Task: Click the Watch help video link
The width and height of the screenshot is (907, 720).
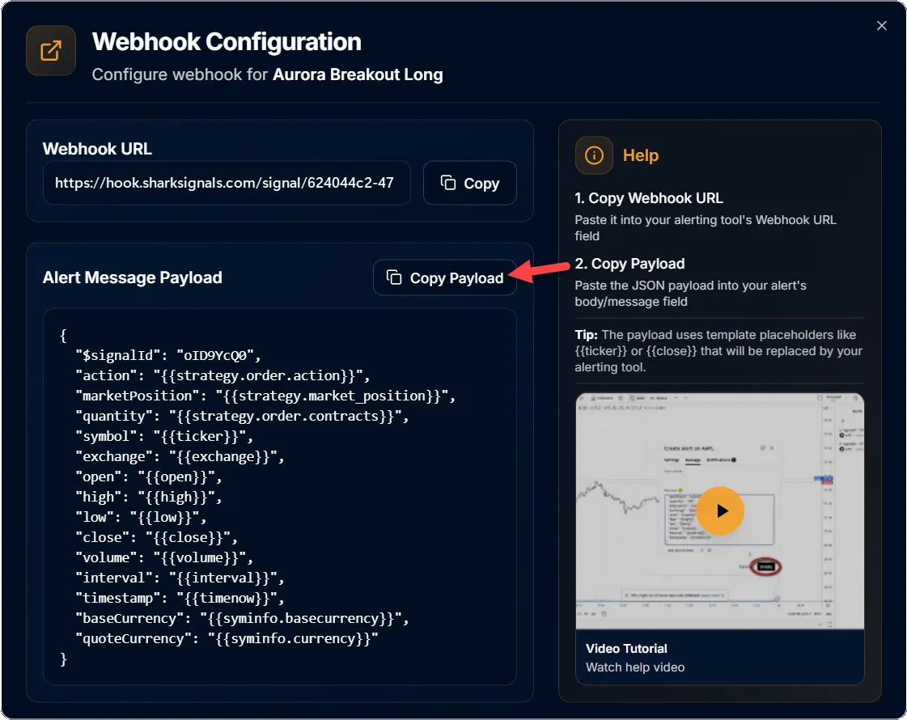Action: click(x=635, y=667)
